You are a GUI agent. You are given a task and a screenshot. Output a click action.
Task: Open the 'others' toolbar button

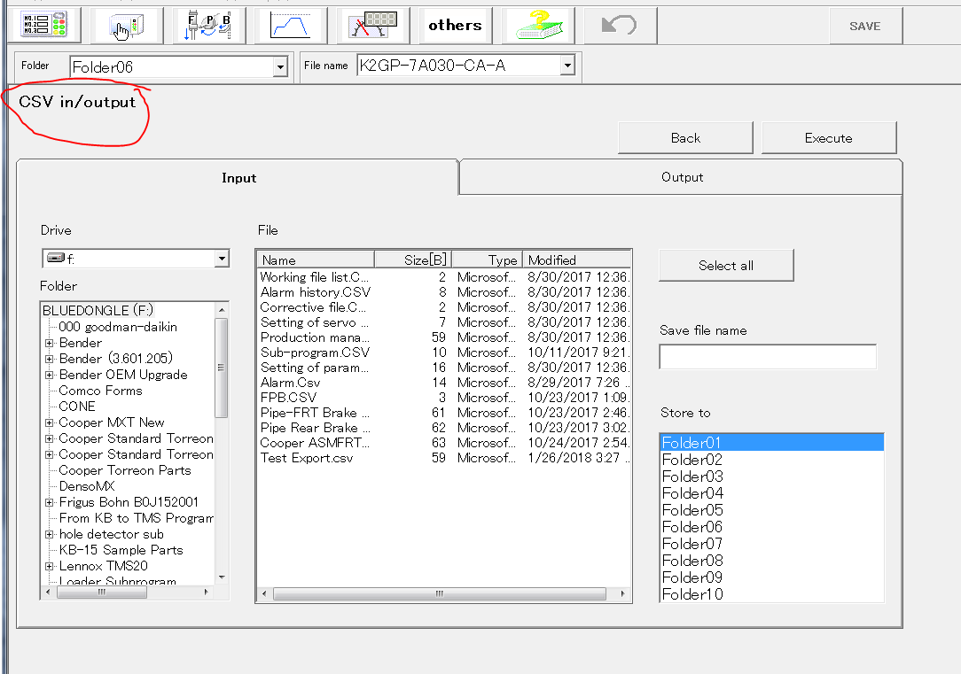pos(455,26)
